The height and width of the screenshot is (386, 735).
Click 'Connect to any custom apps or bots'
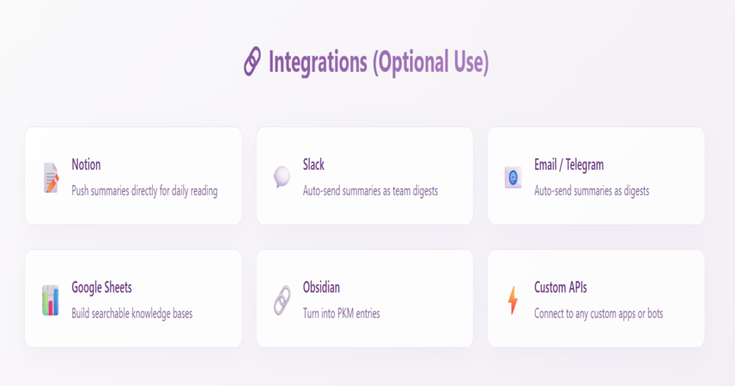pos(598,314)
